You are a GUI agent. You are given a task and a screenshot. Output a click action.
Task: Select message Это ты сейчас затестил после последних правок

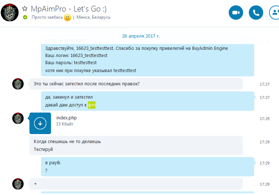tap(136, 84)
